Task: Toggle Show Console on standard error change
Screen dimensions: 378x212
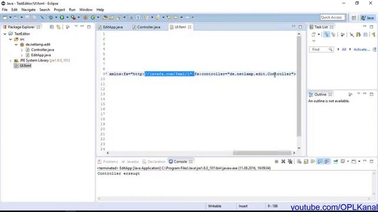Action: click(327, 161)
